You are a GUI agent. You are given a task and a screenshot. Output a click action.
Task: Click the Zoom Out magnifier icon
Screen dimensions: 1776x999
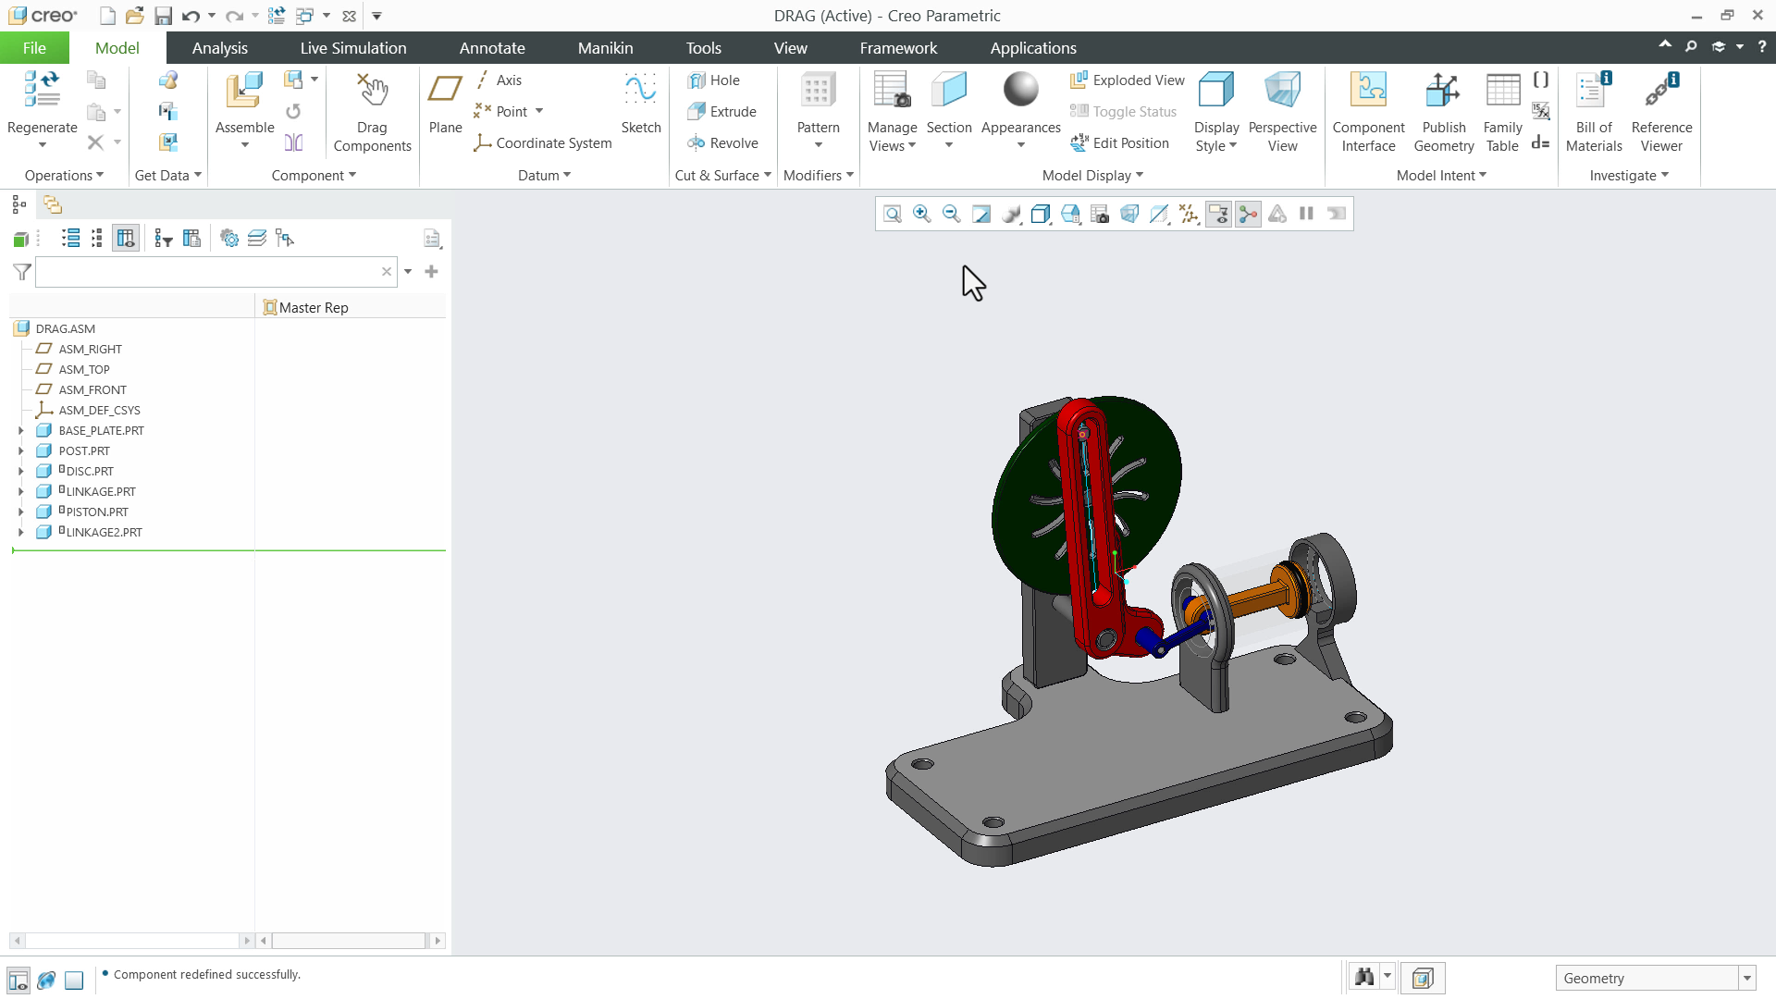tap(952, 214)
